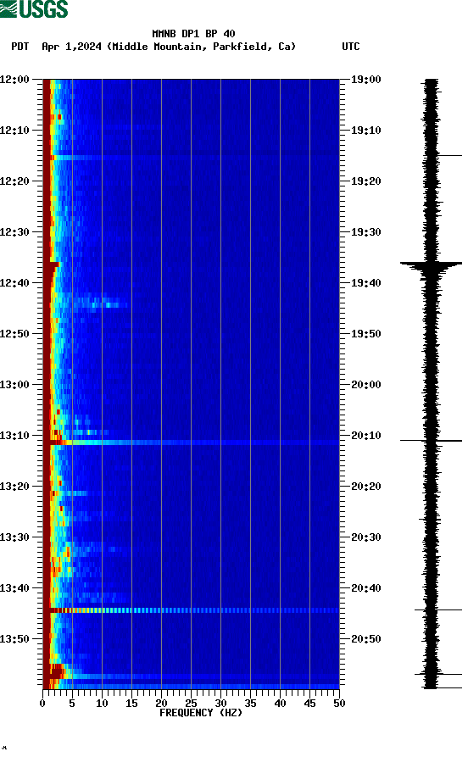This screenshot has height=757, width=468.
Task: Click the 13:00 PDT time label
Action: [14, 385]
